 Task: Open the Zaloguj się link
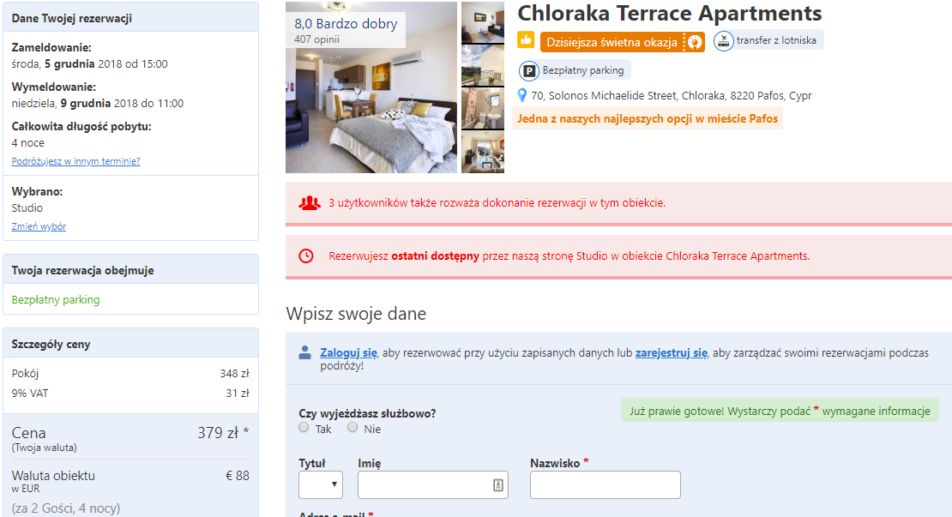348,352
